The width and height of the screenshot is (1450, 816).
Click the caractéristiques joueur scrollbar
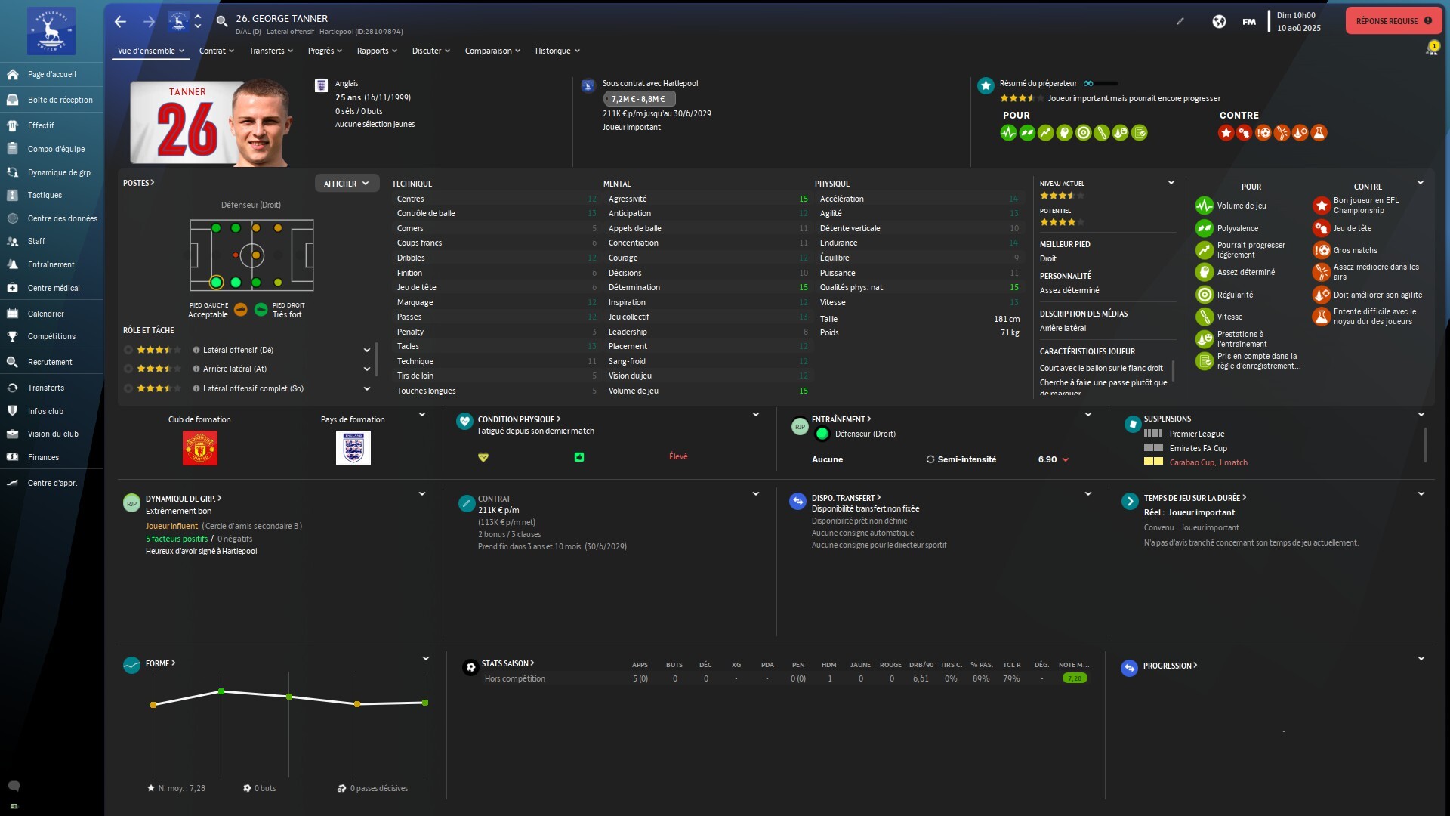(x=1173, y=370)
